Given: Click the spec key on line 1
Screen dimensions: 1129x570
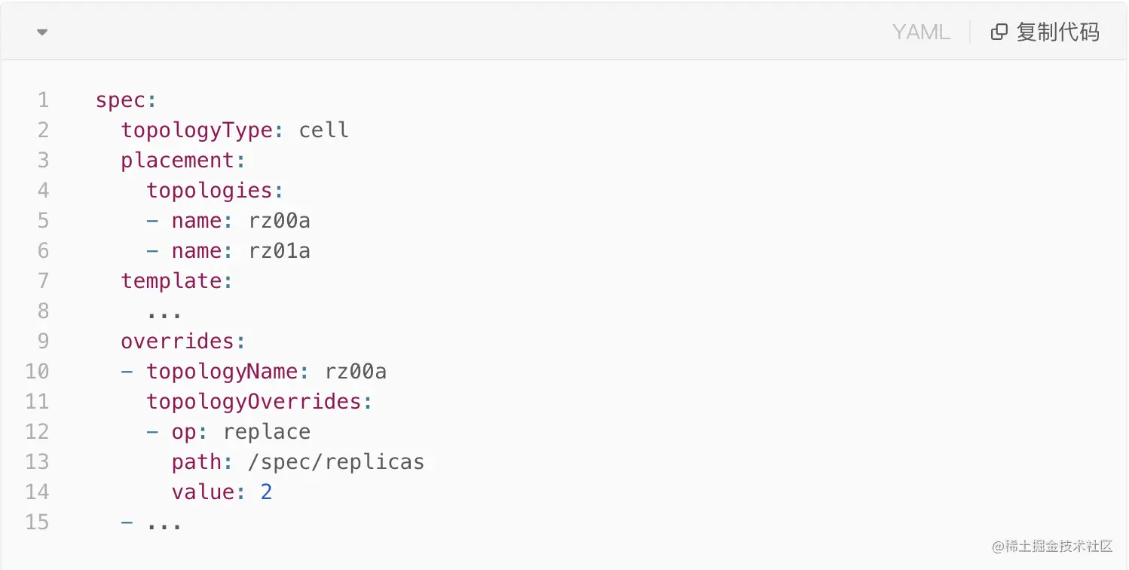Looking at the screenshot, I should 121,100.
